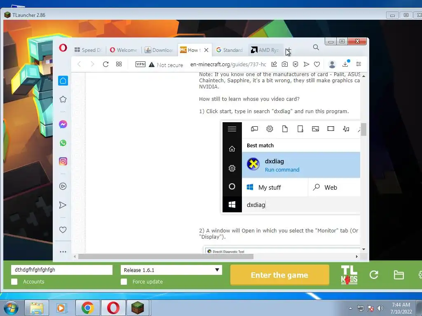Open Google Chrome from taskbar
The height and width of the screenshot is (316, 422).
(x=87, y=308)
